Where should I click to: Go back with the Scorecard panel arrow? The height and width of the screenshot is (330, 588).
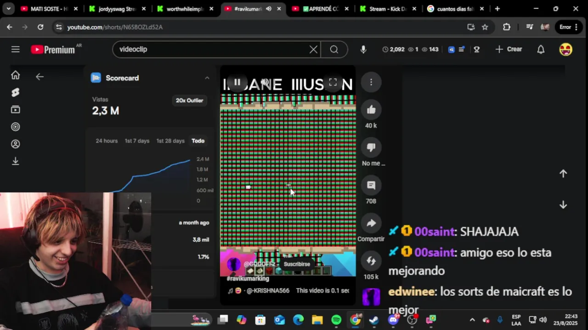[x=40, y=77]
